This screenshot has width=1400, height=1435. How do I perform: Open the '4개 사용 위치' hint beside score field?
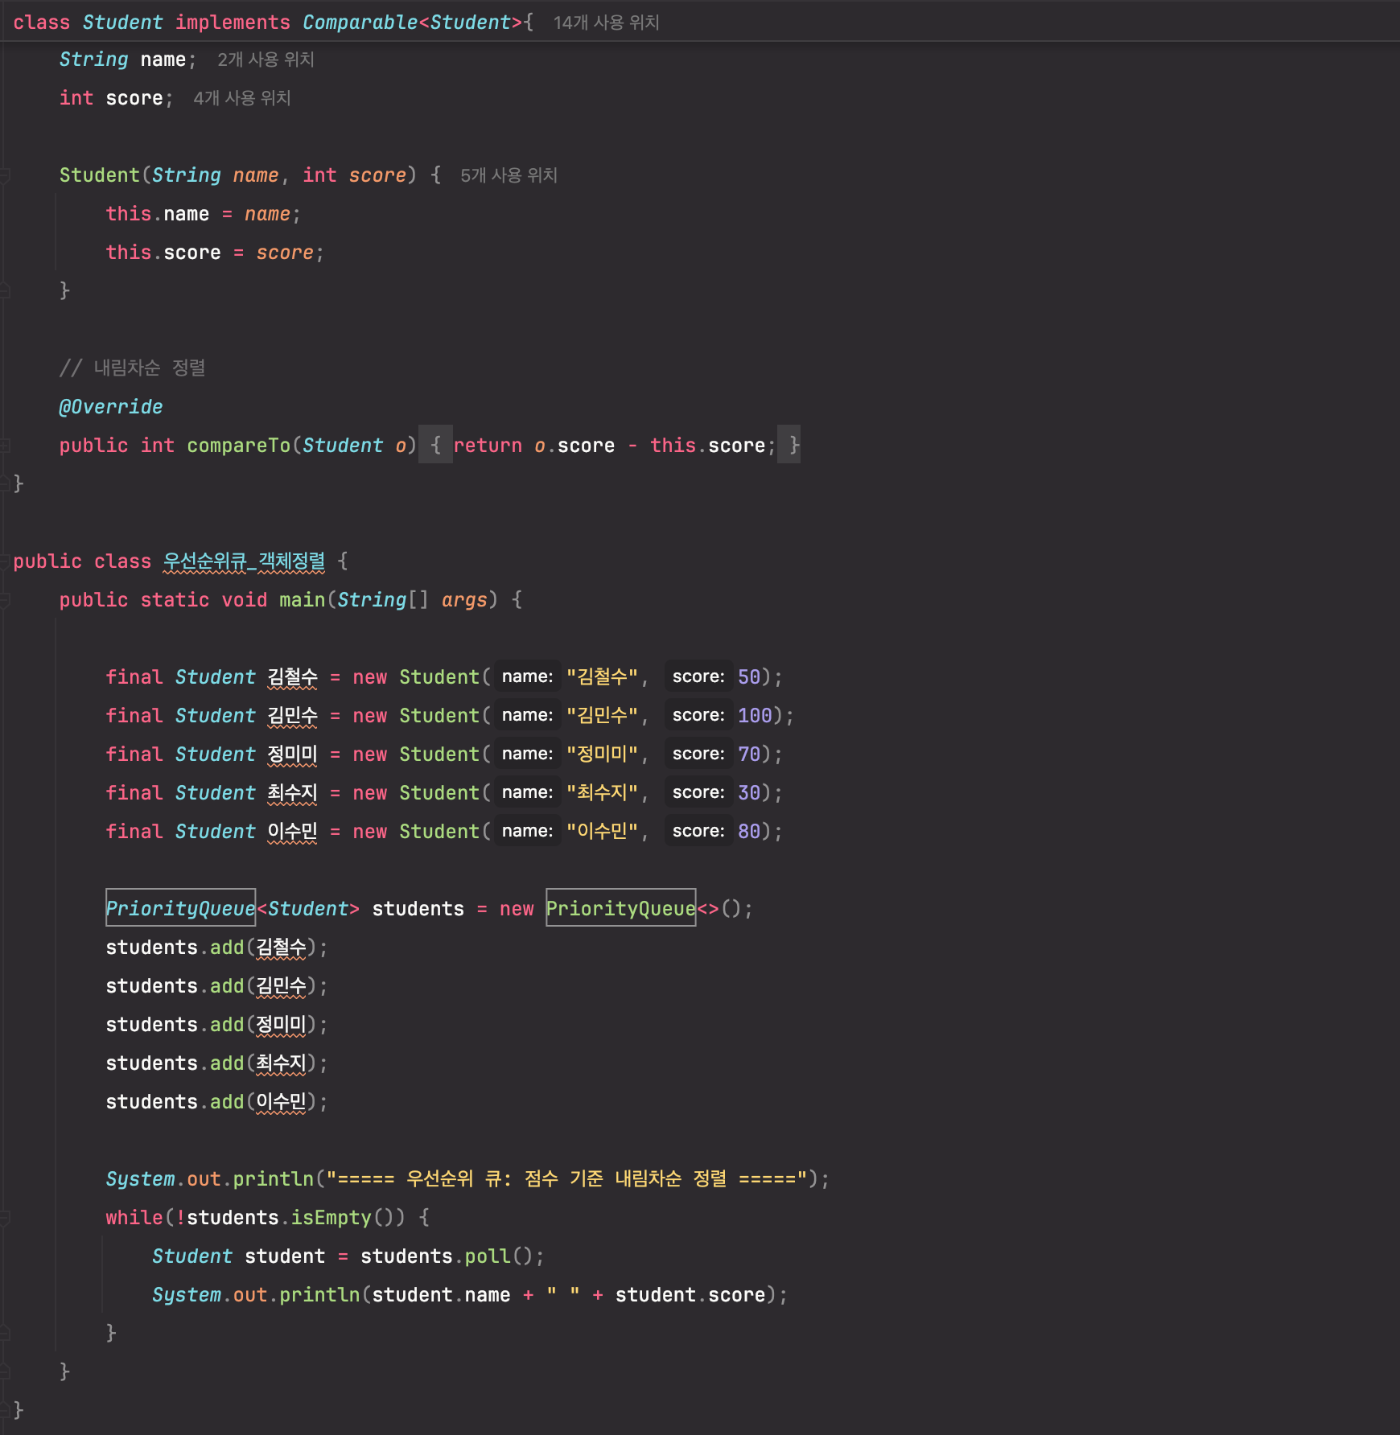(241, 98)
